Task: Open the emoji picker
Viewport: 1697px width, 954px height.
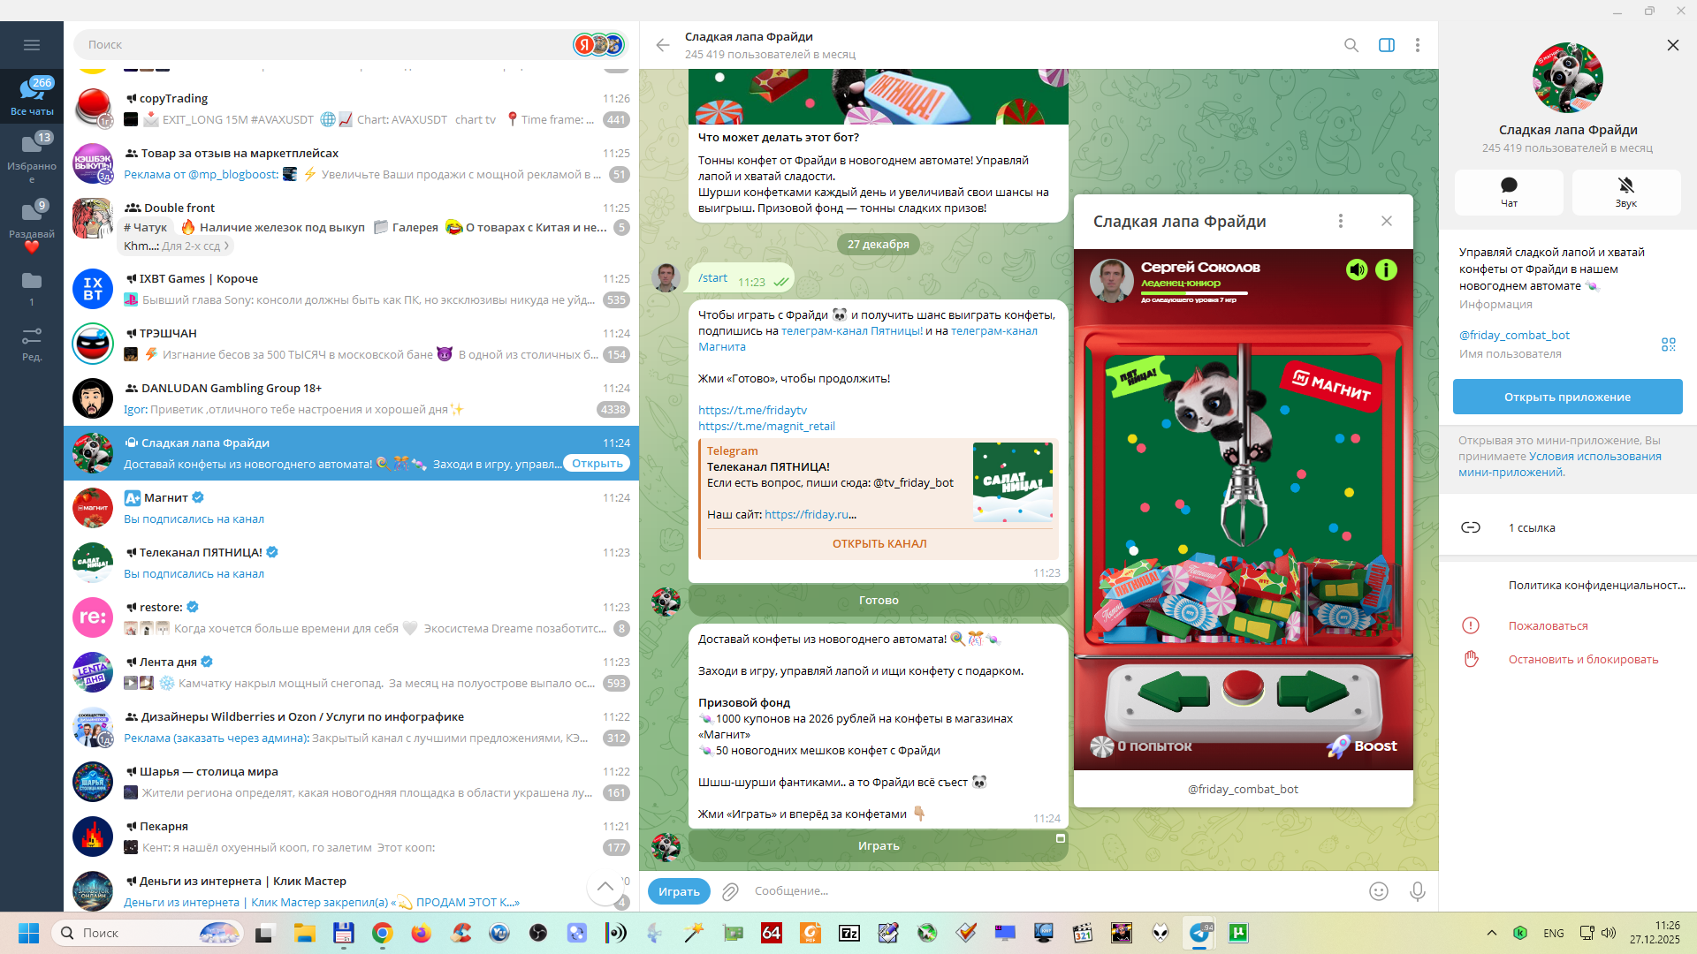Action: 1378,891
